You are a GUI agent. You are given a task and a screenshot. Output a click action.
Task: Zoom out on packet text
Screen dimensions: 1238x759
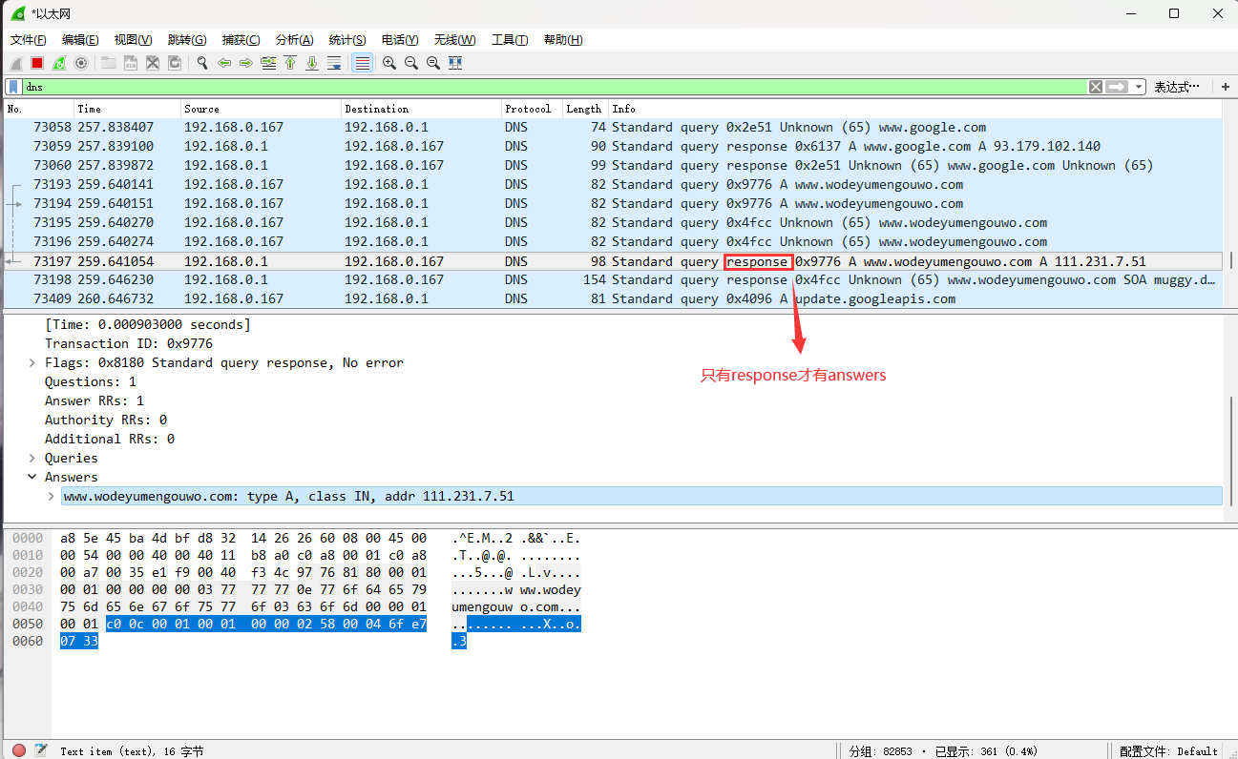pos(411,63)
